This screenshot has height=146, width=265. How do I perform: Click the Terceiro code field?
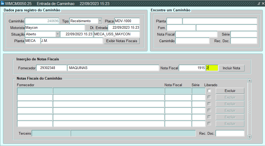click(x=51, y=133)
